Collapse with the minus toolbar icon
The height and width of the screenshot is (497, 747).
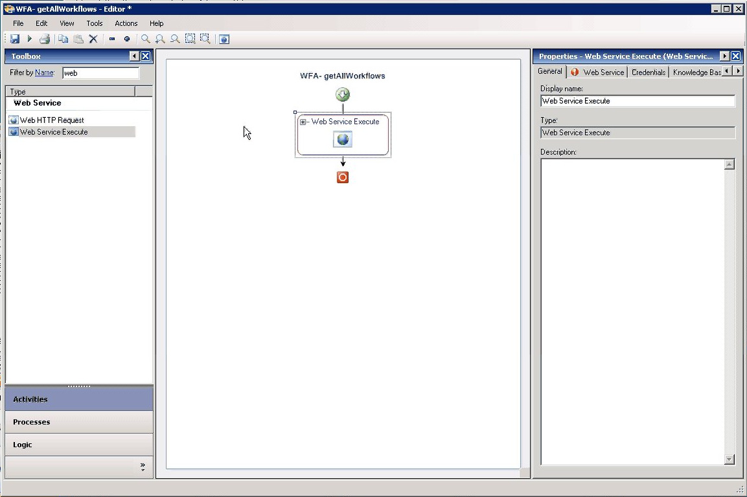[x=112, y=39]
